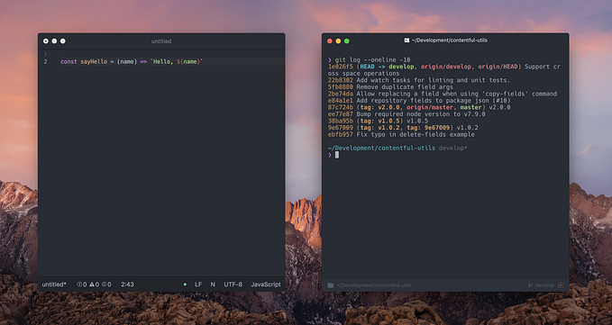Click commit ebfb957 Fix typo line
The height and width of the screenshot is (325, 612).
tap(401, 134)
